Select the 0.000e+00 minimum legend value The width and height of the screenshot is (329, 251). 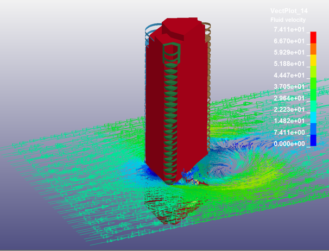click(289, 143)
